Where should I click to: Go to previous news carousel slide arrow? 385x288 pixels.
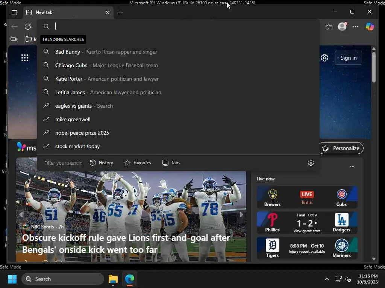pyautogui.click(x=21, y=214)
